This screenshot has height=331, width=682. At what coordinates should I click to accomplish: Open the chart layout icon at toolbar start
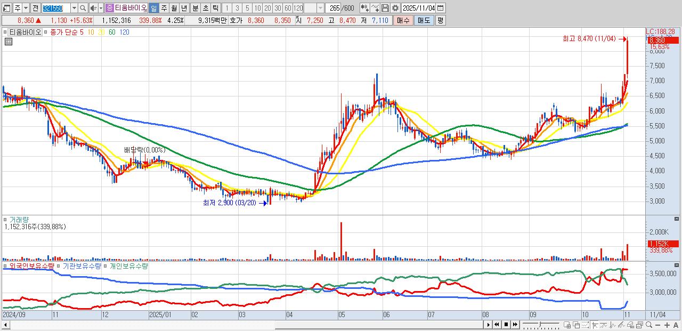coord(6,8)
